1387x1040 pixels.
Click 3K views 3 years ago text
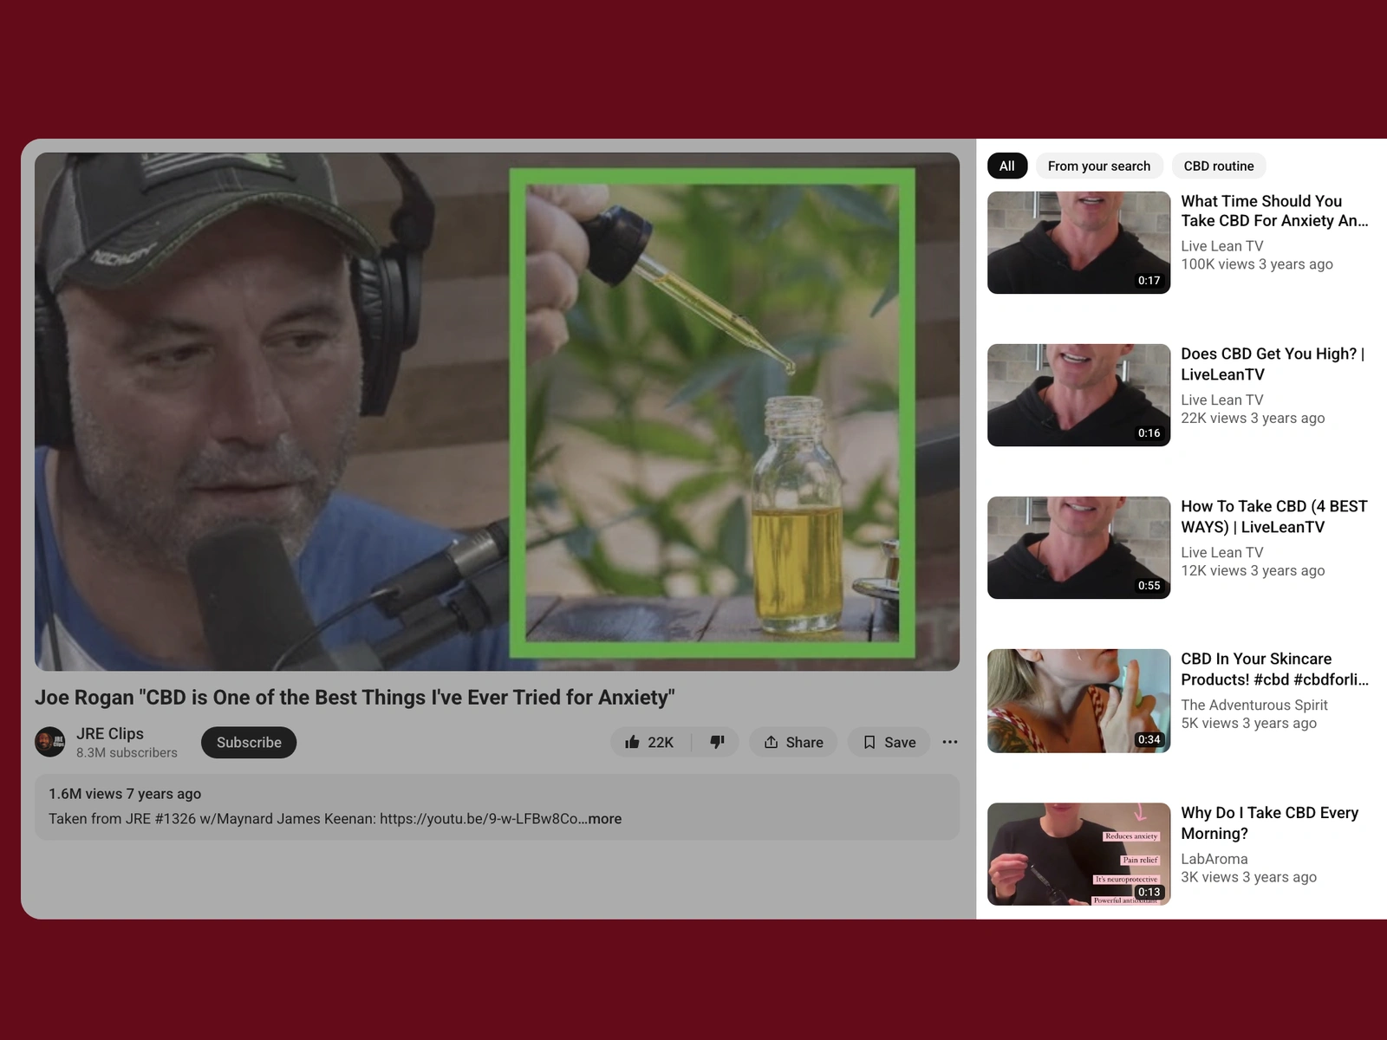click(1249, 877)
